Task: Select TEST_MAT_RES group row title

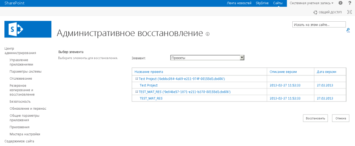Action: tap(185, 92)
